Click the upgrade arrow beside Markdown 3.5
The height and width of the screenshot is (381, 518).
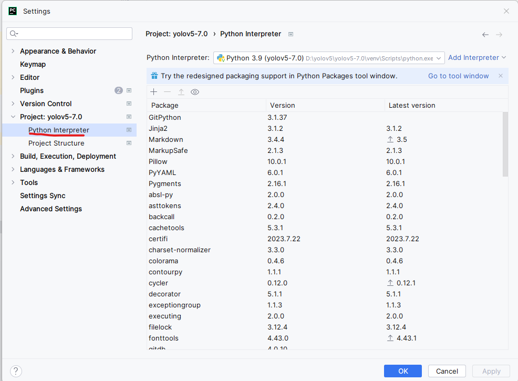(x=390, y=139)
